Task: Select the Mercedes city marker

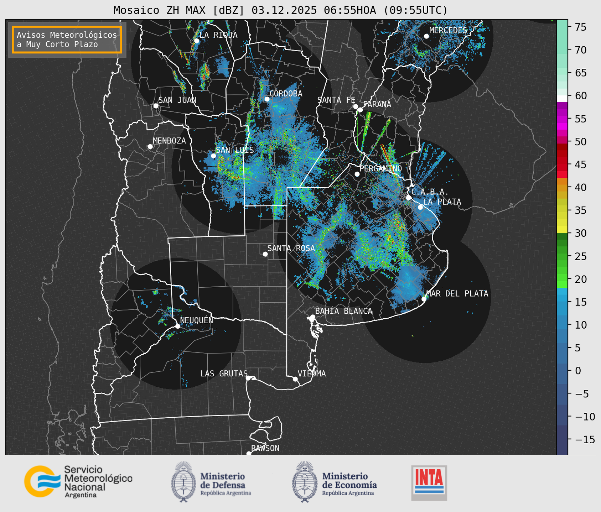Action: 426,36
